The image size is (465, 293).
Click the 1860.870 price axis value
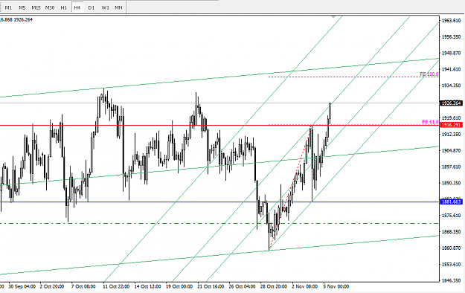[x=451, y=248]
